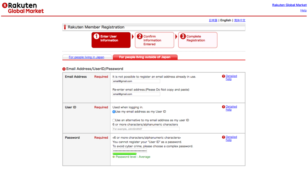The height and width of the screenshot is (169, 308).
Task: Click the Email Address/UserID/Password section heading
Action: tap(95, 69)
